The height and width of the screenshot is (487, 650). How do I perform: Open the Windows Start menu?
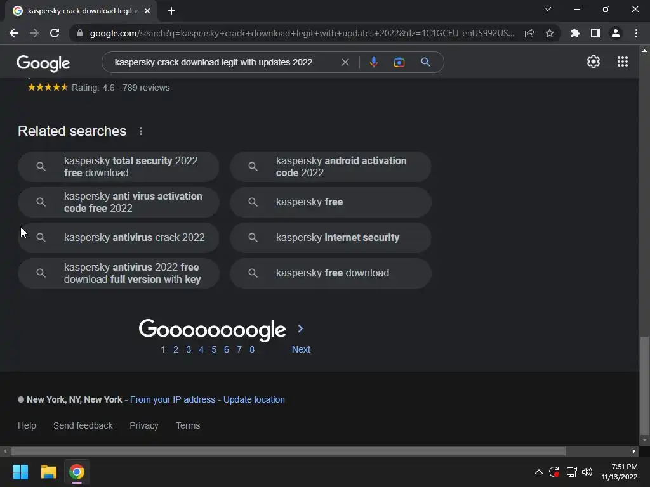pyautogui.click(x=20, y=472)
